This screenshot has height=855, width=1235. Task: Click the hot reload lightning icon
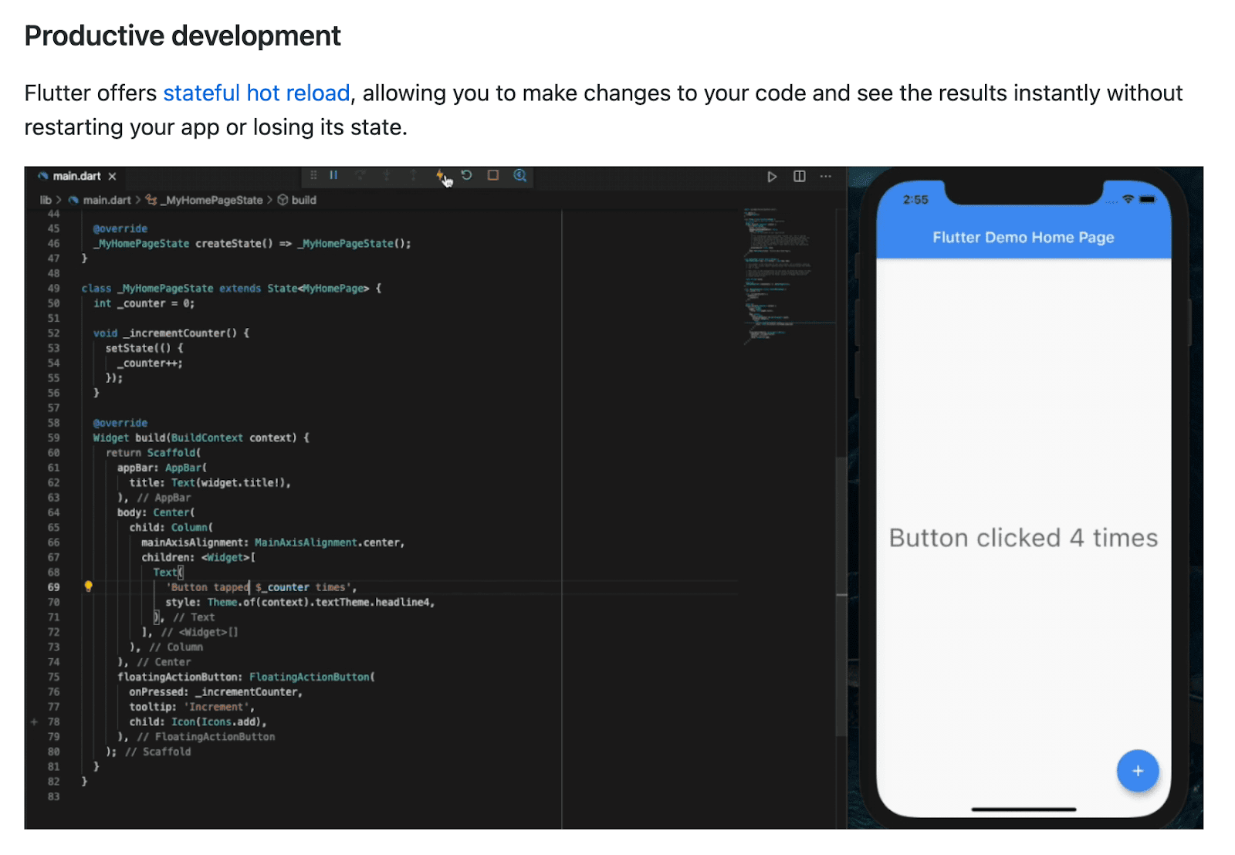pyautogui.click(x=440, y=176)
